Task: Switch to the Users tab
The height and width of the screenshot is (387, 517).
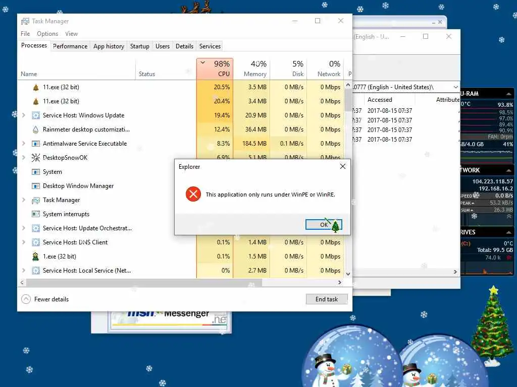Action: tap(163, 46)
